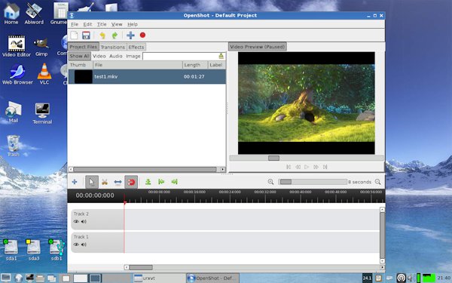Select the arrow pointer tool
Screen dimensions: 452x283
pyautogui.click(x=92, y=182)
